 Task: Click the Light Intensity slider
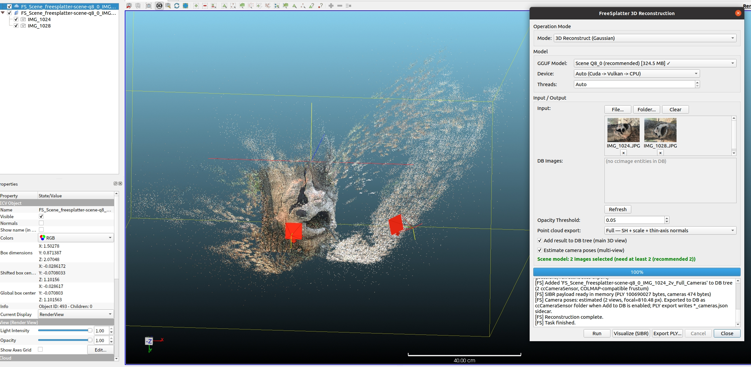[65, 330]
